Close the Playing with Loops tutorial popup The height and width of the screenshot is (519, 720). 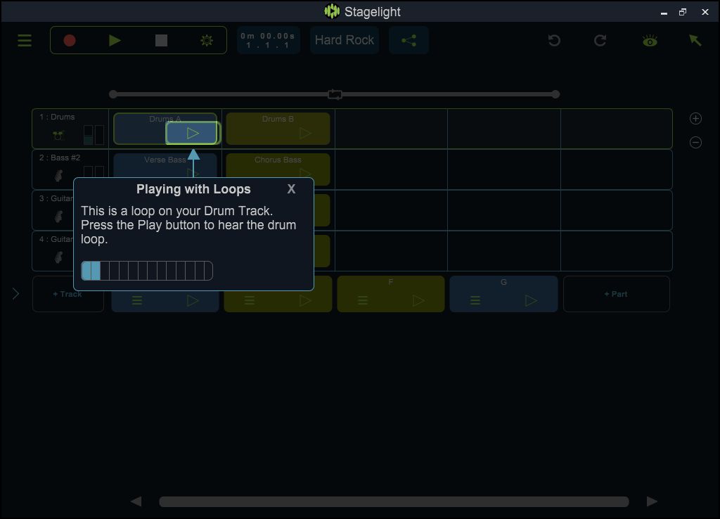pyautogui.click(x=291, y=188)
